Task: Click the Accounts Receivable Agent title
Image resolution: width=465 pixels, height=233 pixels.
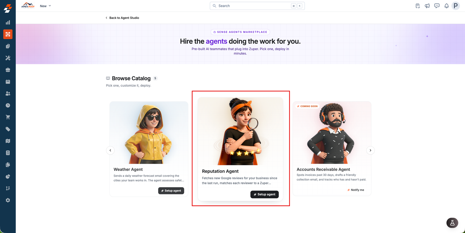Action: coord(324,169)
